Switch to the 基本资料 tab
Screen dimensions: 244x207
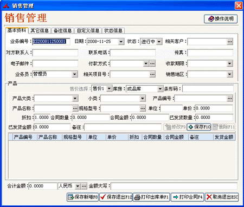(x=17, y=30)
